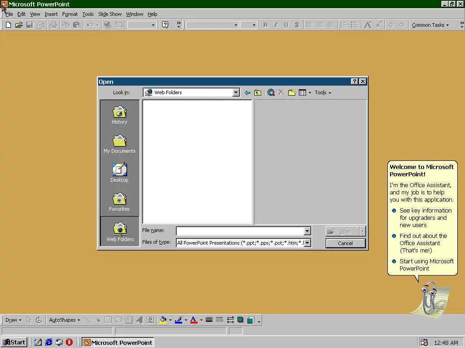
Task: Open the Window menu
Action: point(134,14)
